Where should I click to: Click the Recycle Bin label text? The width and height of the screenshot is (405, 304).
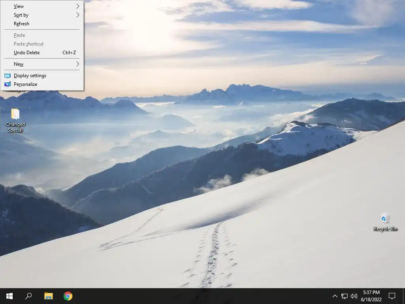coord(385,229)
